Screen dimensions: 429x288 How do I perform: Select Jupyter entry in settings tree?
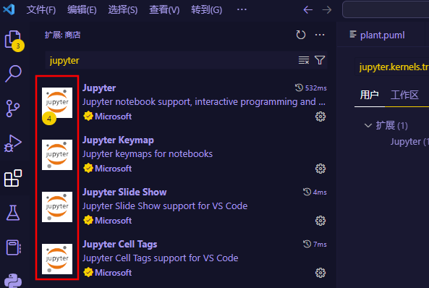pos(409,142)
